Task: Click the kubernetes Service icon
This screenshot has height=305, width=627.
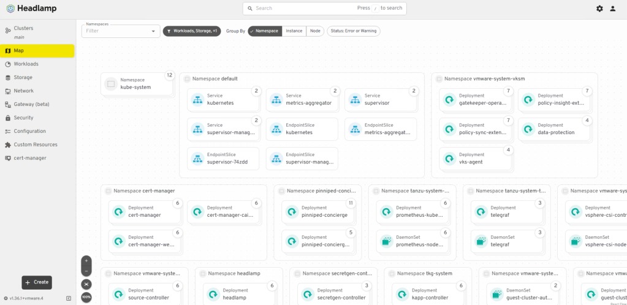Action: tap(197, 100)
